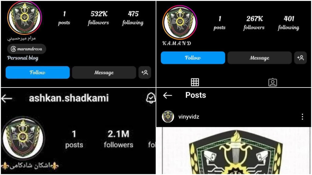Screen dimensions: 312x175
Task: Go back from ashkan.shadkami profile
Action: click(x=7, y=98)
